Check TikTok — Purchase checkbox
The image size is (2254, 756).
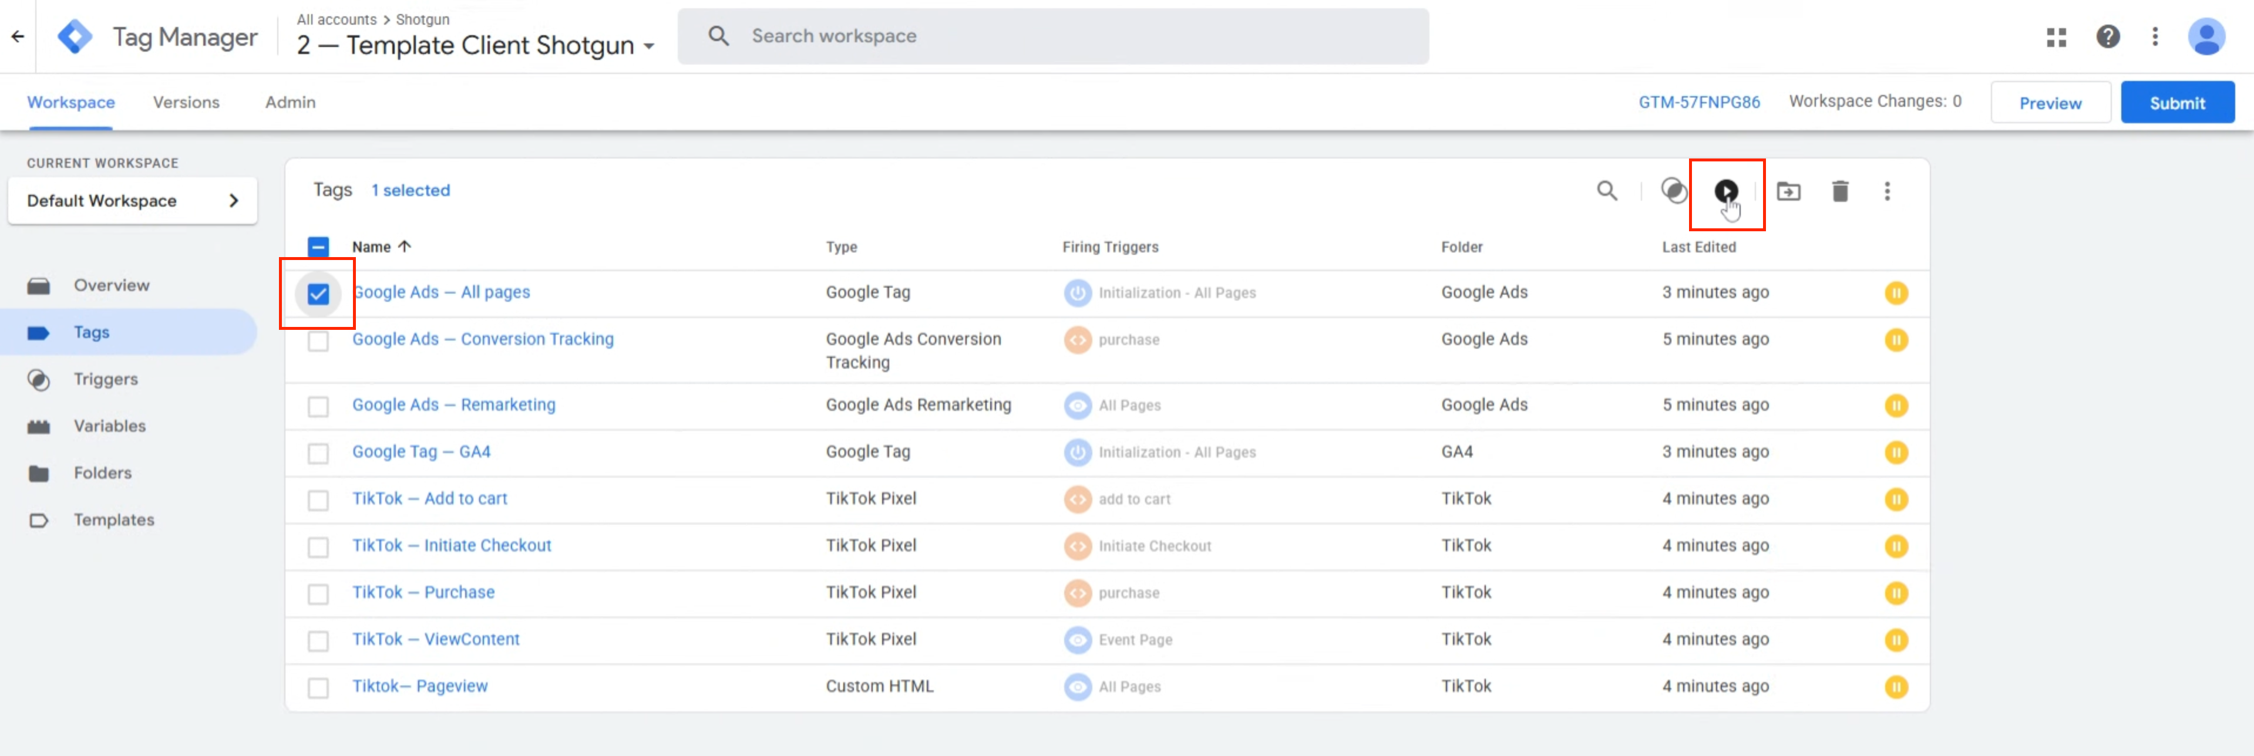tap(318, 594)
